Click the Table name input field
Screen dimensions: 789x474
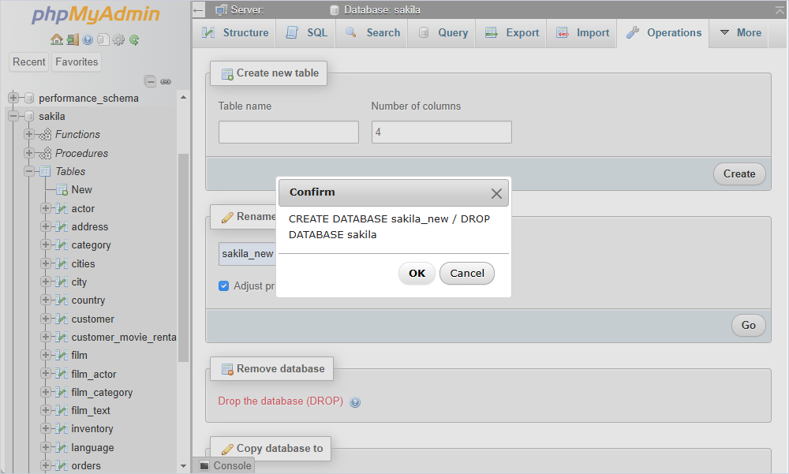pyautogui.click(x=288, y=132)
